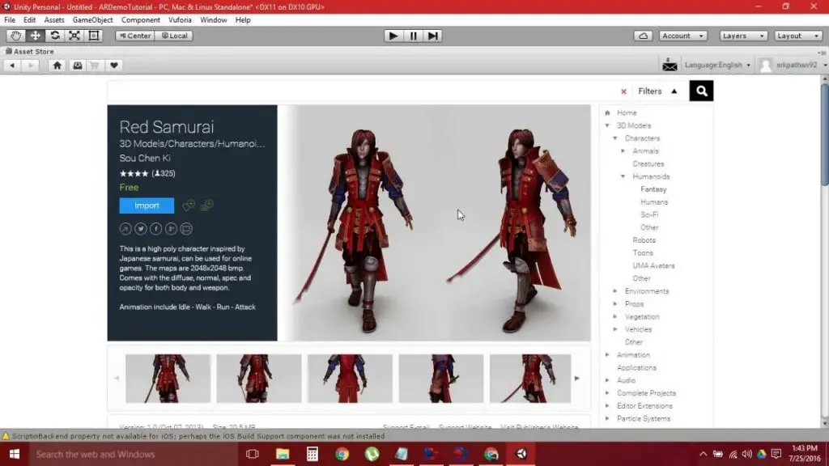829x466 pixels.
Task: Toggle the Local handle rotation button
Action: coord(173,36)
